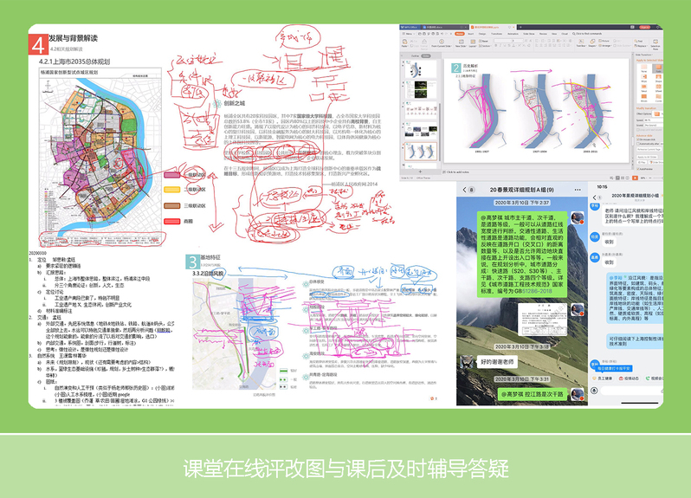Switch to the Slide Show ribbon tab
The image size is (691, 498).
click(x=528, y=34)
